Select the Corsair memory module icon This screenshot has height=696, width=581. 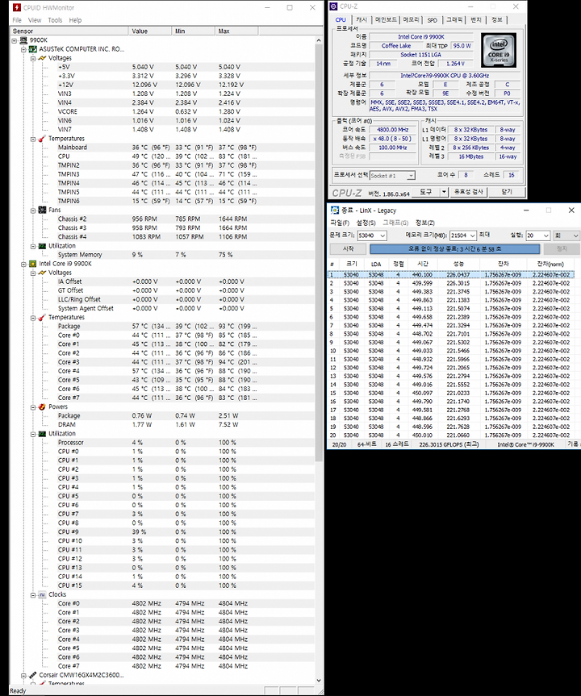[33, 675]
